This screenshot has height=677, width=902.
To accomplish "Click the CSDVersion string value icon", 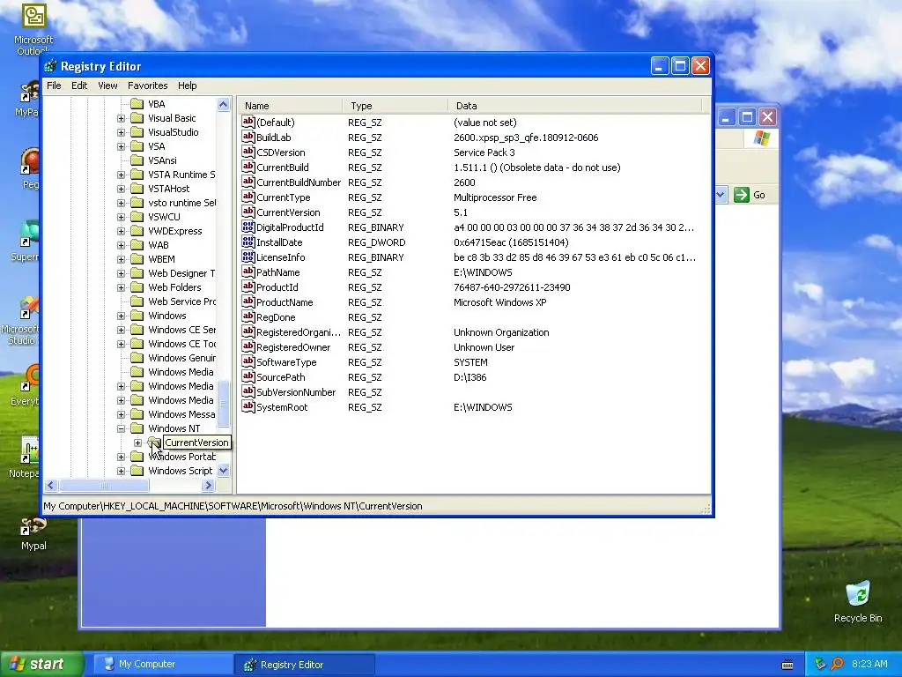I will (x=248, y=152).
